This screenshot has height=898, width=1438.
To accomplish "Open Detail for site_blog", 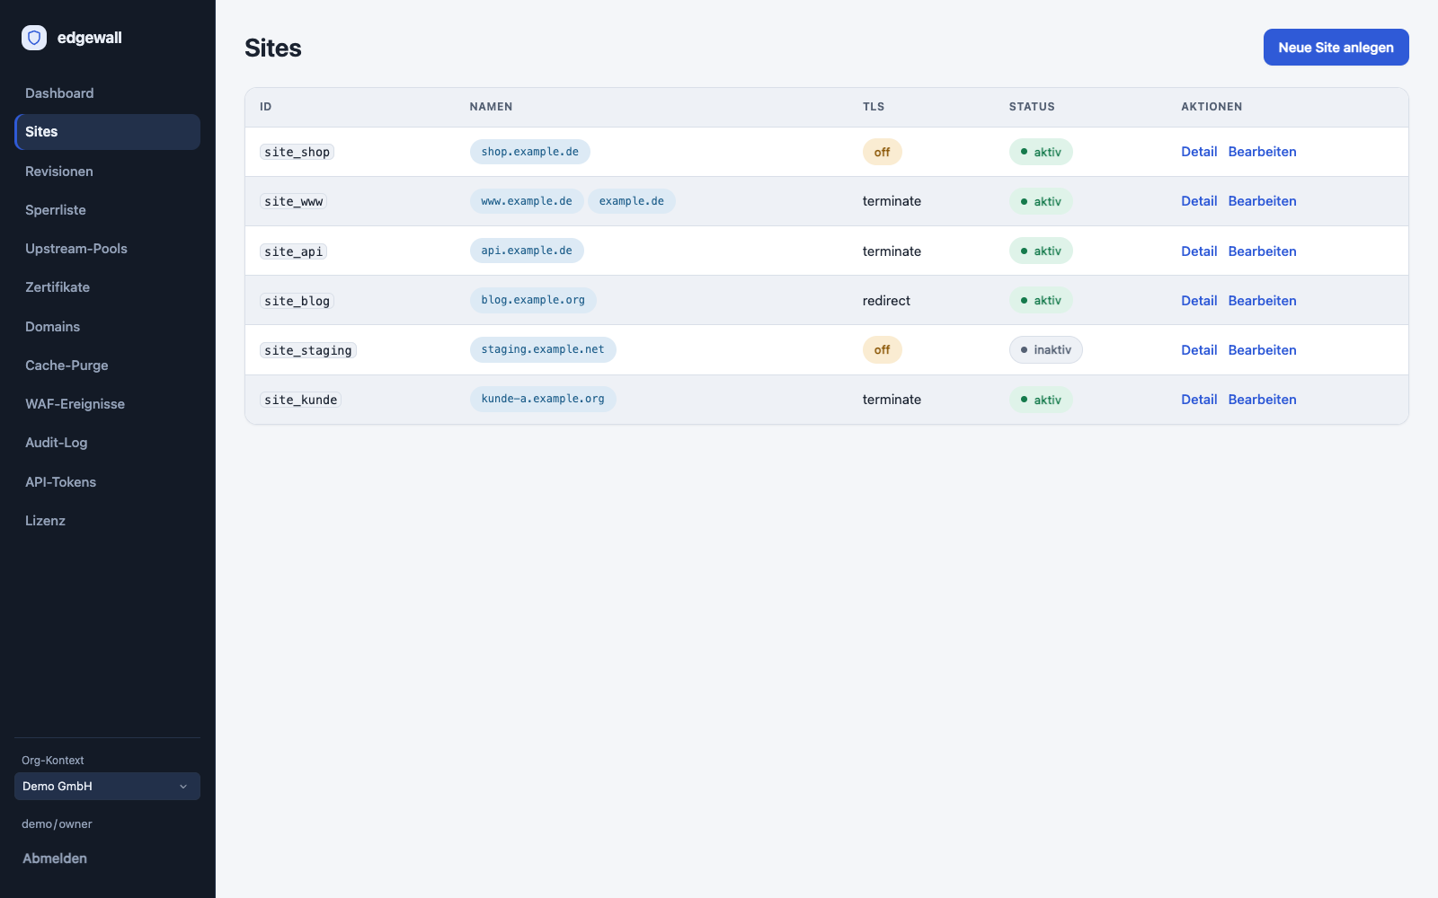I will coord(1199,301).
